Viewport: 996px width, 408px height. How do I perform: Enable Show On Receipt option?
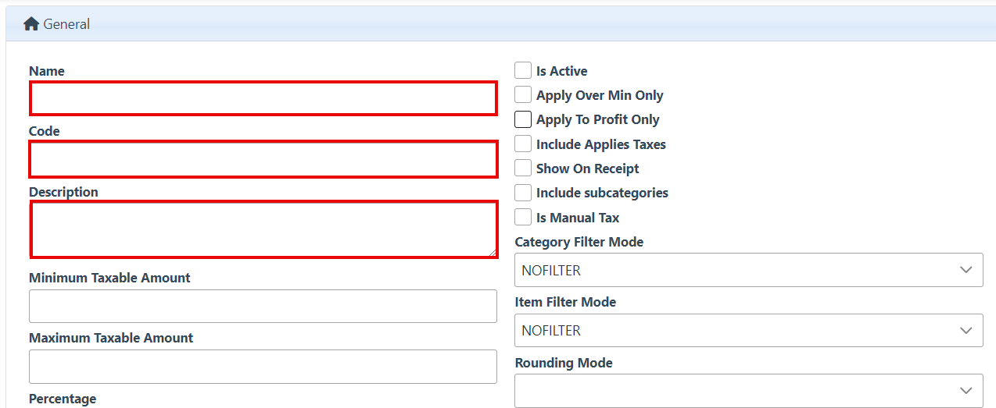coord(523,169)
